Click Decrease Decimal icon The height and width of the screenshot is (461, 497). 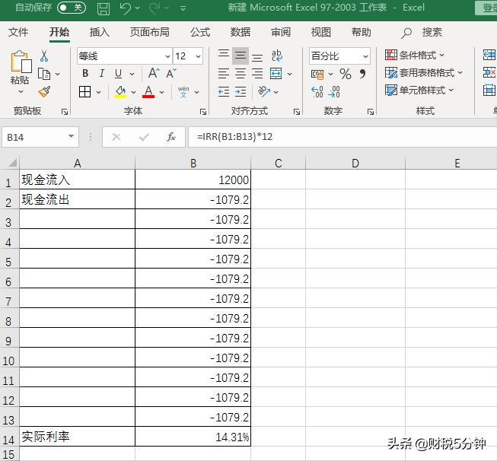pos(334,92)
